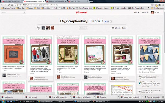The width and height of the screenshot is (165, 103).
Task: Open dropdown arrow for sixth_sense.zip download
Action: [x=47, y=97]
